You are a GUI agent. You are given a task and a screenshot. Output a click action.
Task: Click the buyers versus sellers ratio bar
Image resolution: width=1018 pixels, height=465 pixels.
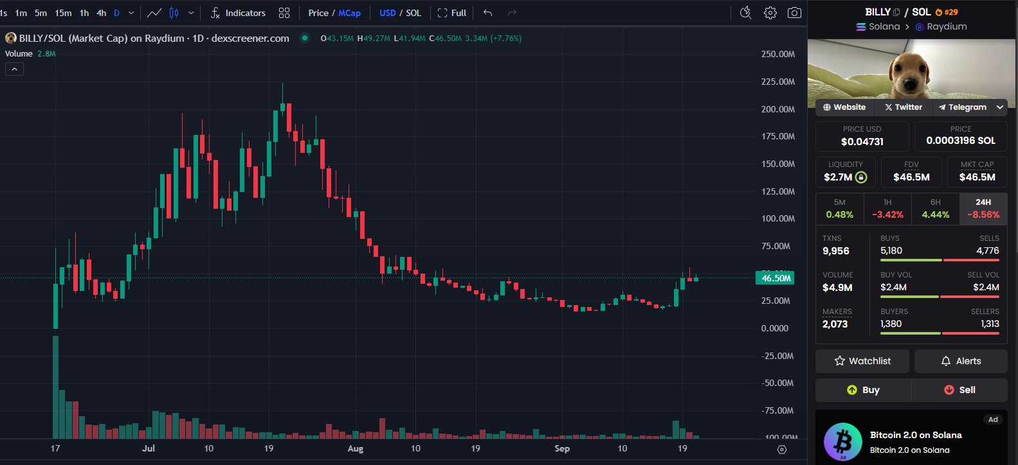pos(940,333)
